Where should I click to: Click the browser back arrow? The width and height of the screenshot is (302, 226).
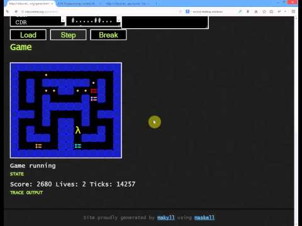(16, 12)
